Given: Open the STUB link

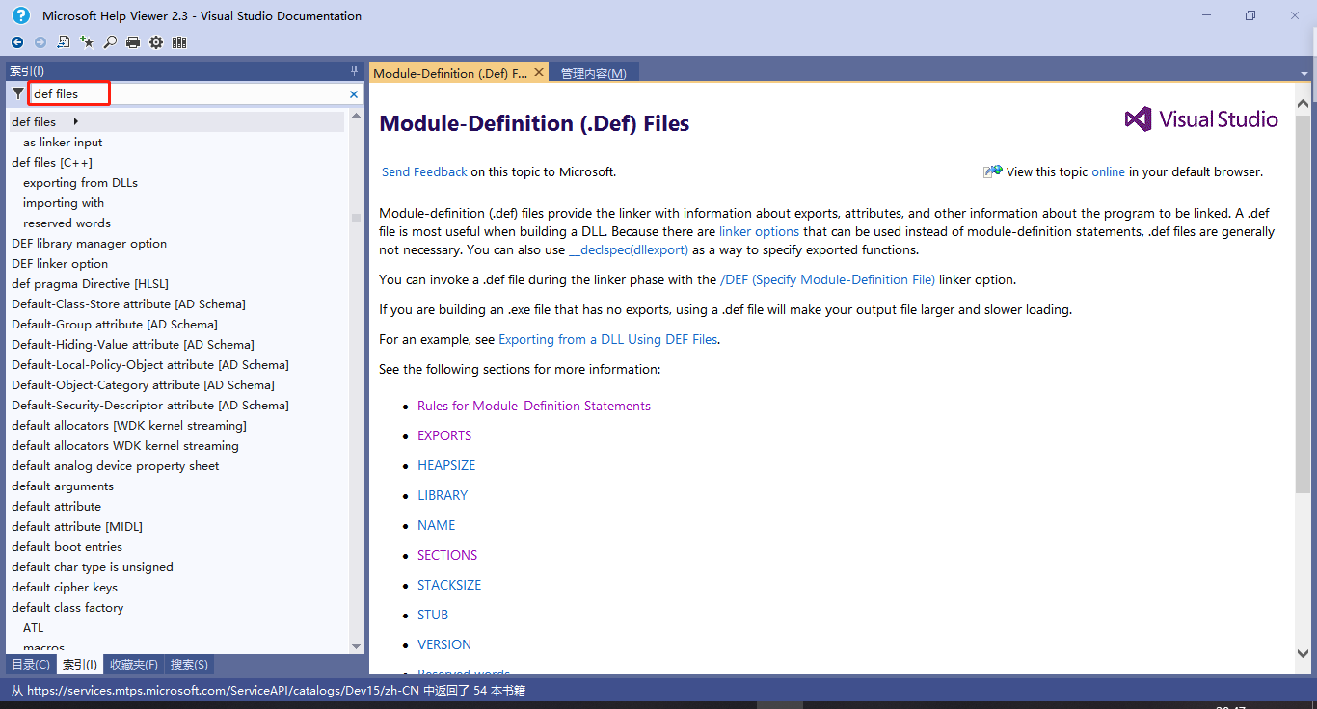Looking at the screenshot, I should coord(433,615).
